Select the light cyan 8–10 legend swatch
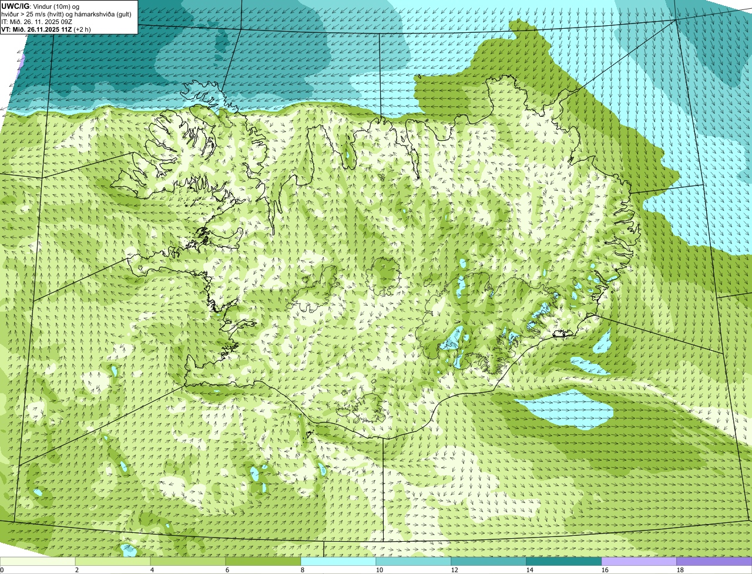This screenshot has height=574, width=752. coord(338,562)
